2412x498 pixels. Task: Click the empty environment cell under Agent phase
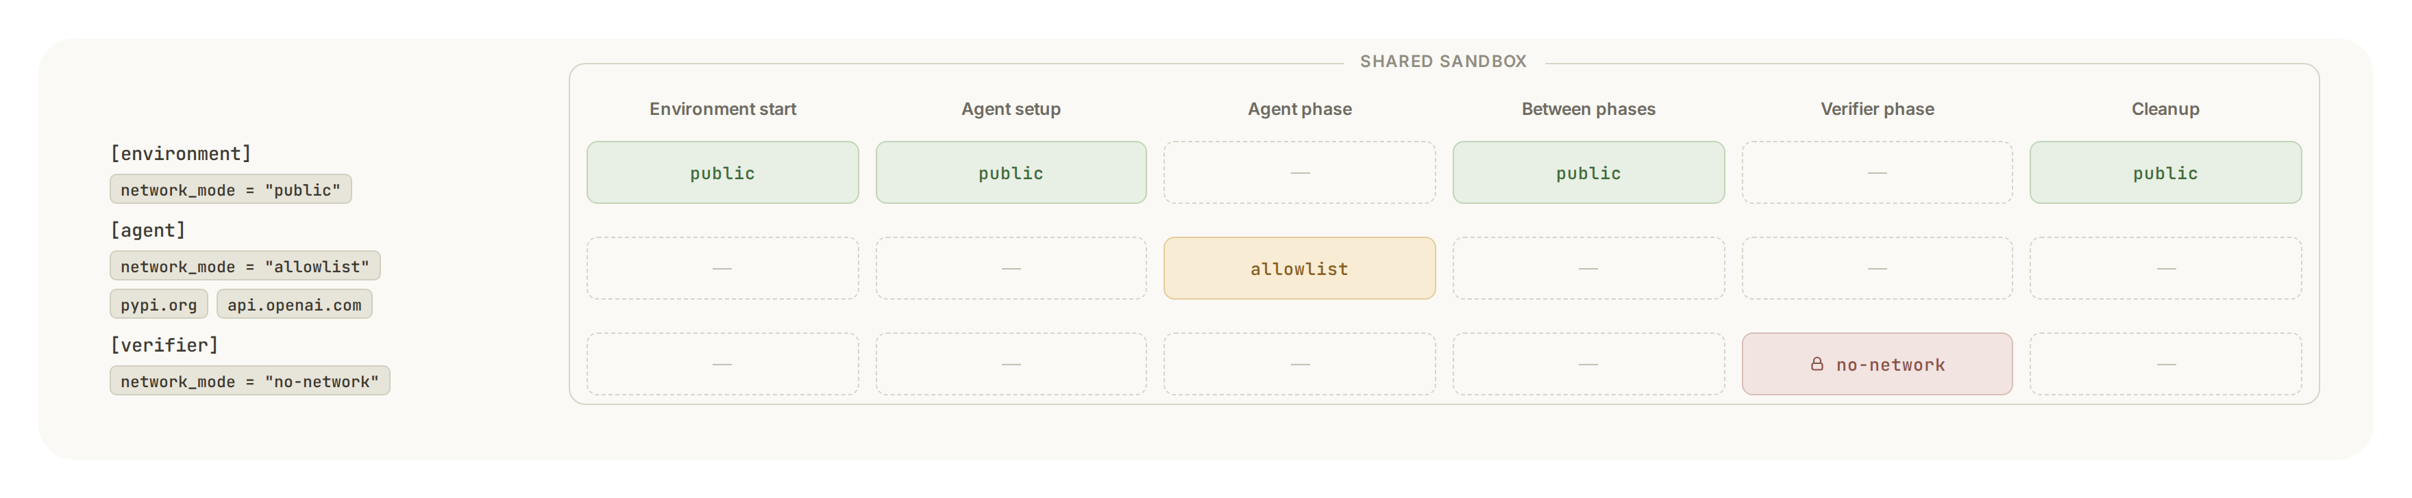[x=1299, y=173]
